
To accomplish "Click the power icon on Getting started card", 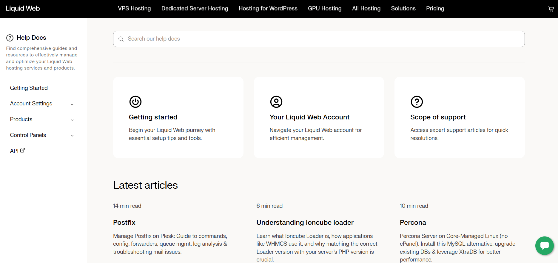I will point(135,102).
